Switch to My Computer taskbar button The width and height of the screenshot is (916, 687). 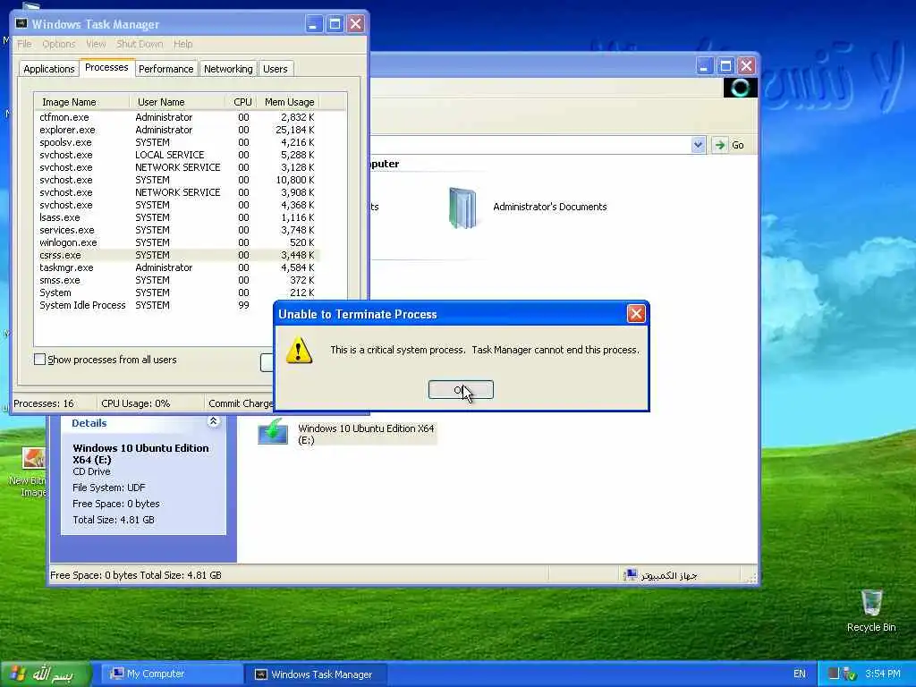tap(173, 674)
